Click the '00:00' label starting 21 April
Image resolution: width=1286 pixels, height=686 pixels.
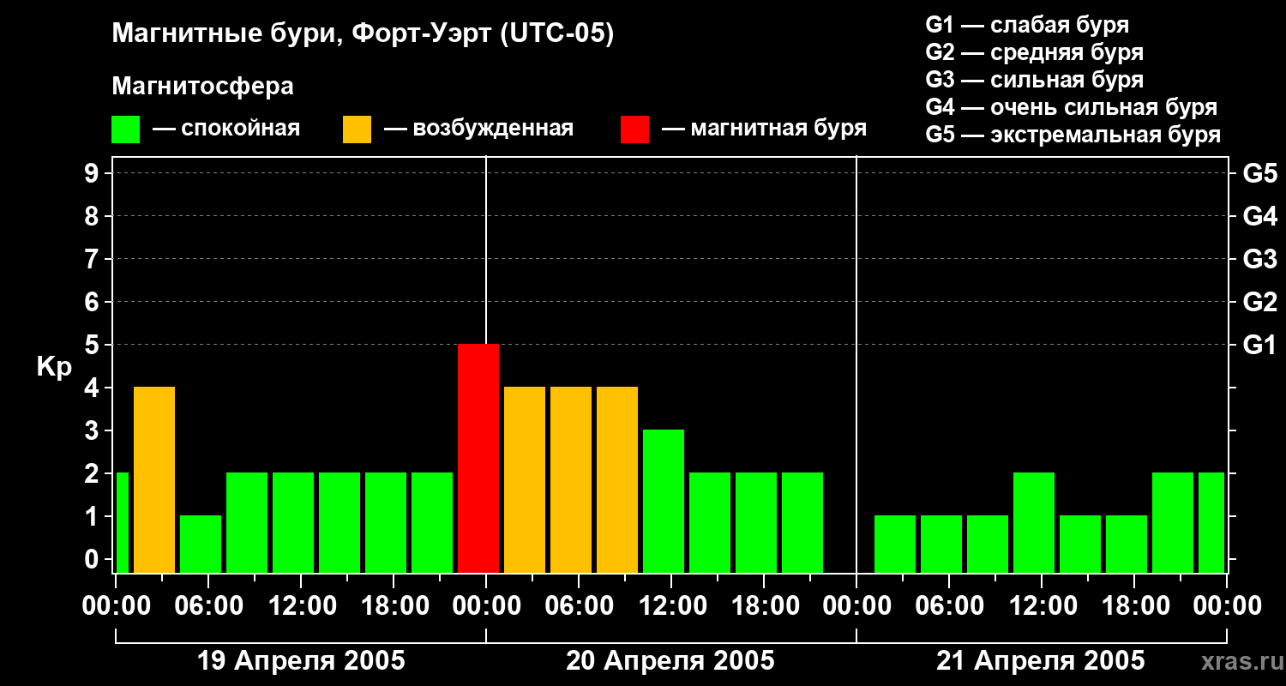(856, 606)
